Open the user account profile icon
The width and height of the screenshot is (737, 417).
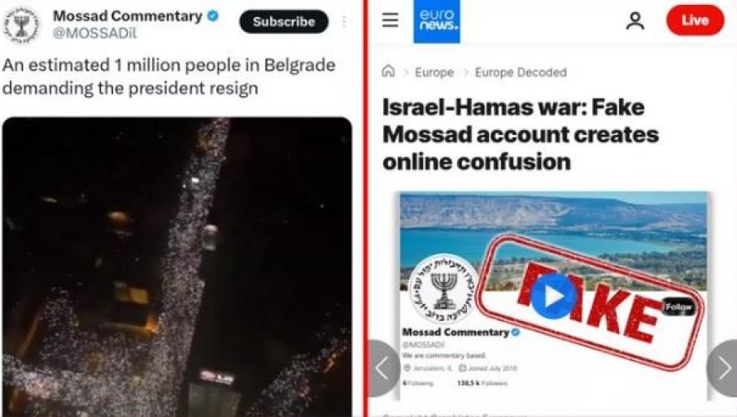[x=635, y=20]
